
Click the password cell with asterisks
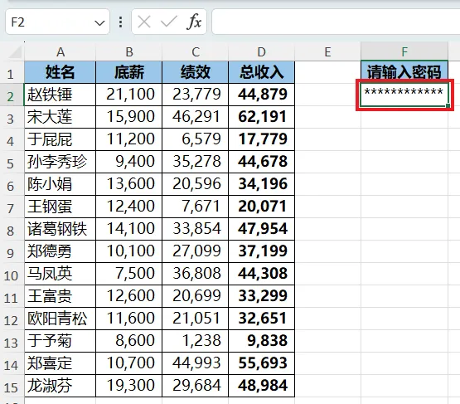(x=404, y=95)
